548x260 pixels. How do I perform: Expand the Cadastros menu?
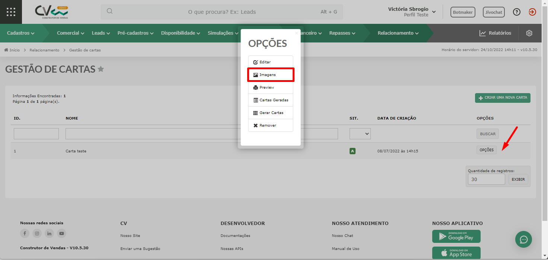tap(21, 33)
